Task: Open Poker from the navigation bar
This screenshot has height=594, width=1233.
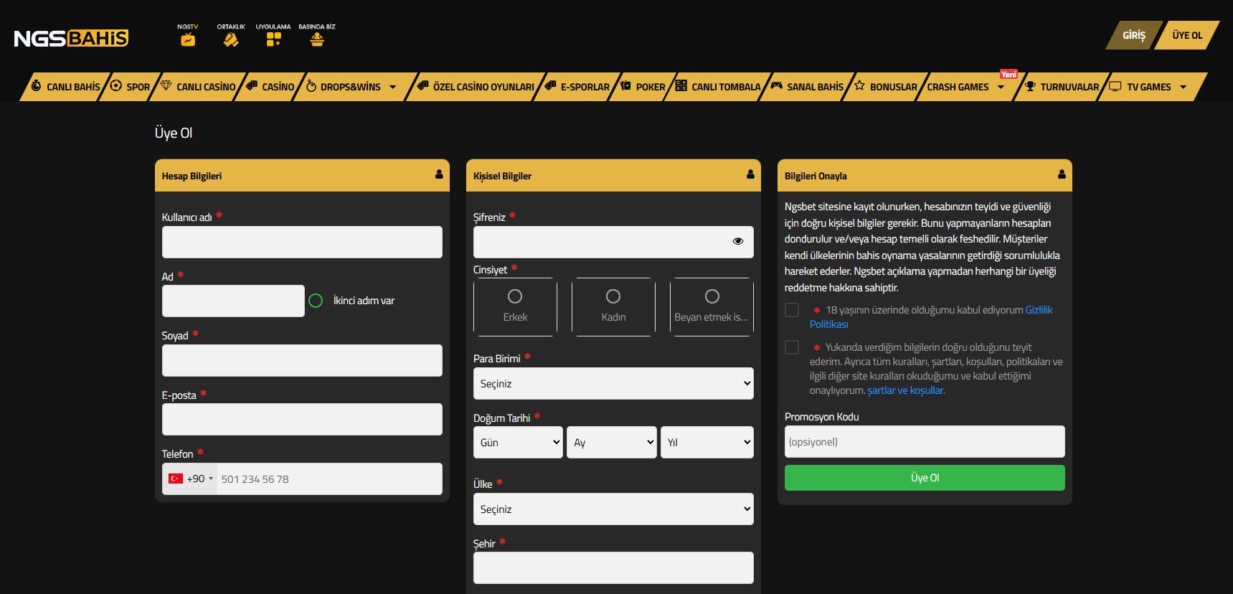Action: click(x=643, y=87)
